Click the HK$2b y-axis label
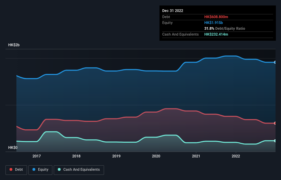 click(x=14, y=45)
